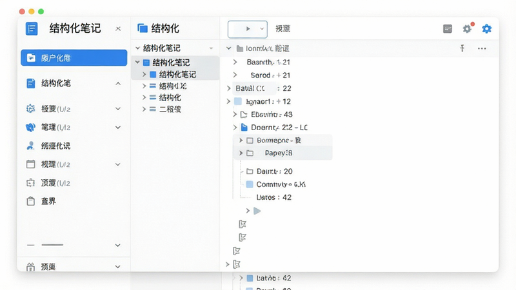Expand the 'Bormepne' row
The height and width of the screenshot is (290, 516).
[x=241, y=140]
